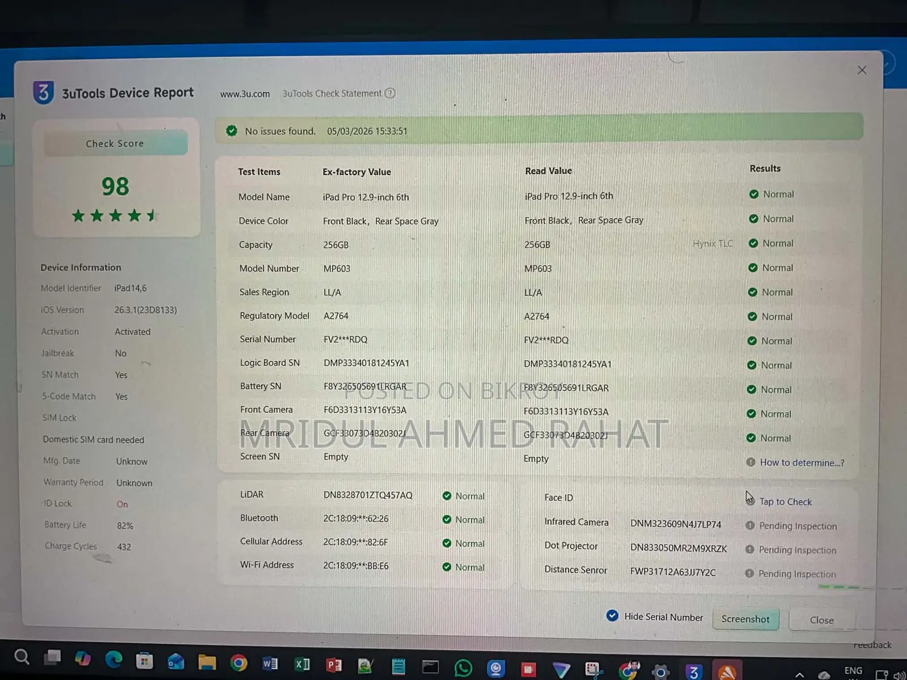
Task: Click green check icon for Wi-Fi Address row
Action: click(x=447, y=567)
